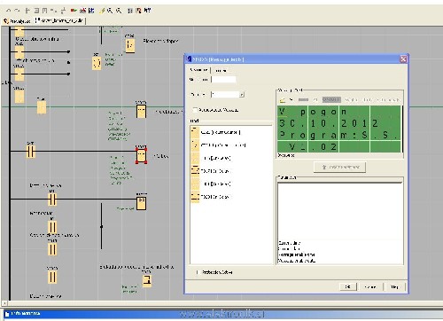Screen dimensions: 443x321
Task: Click the context help icon with question mark
Action: coord(147,11)
